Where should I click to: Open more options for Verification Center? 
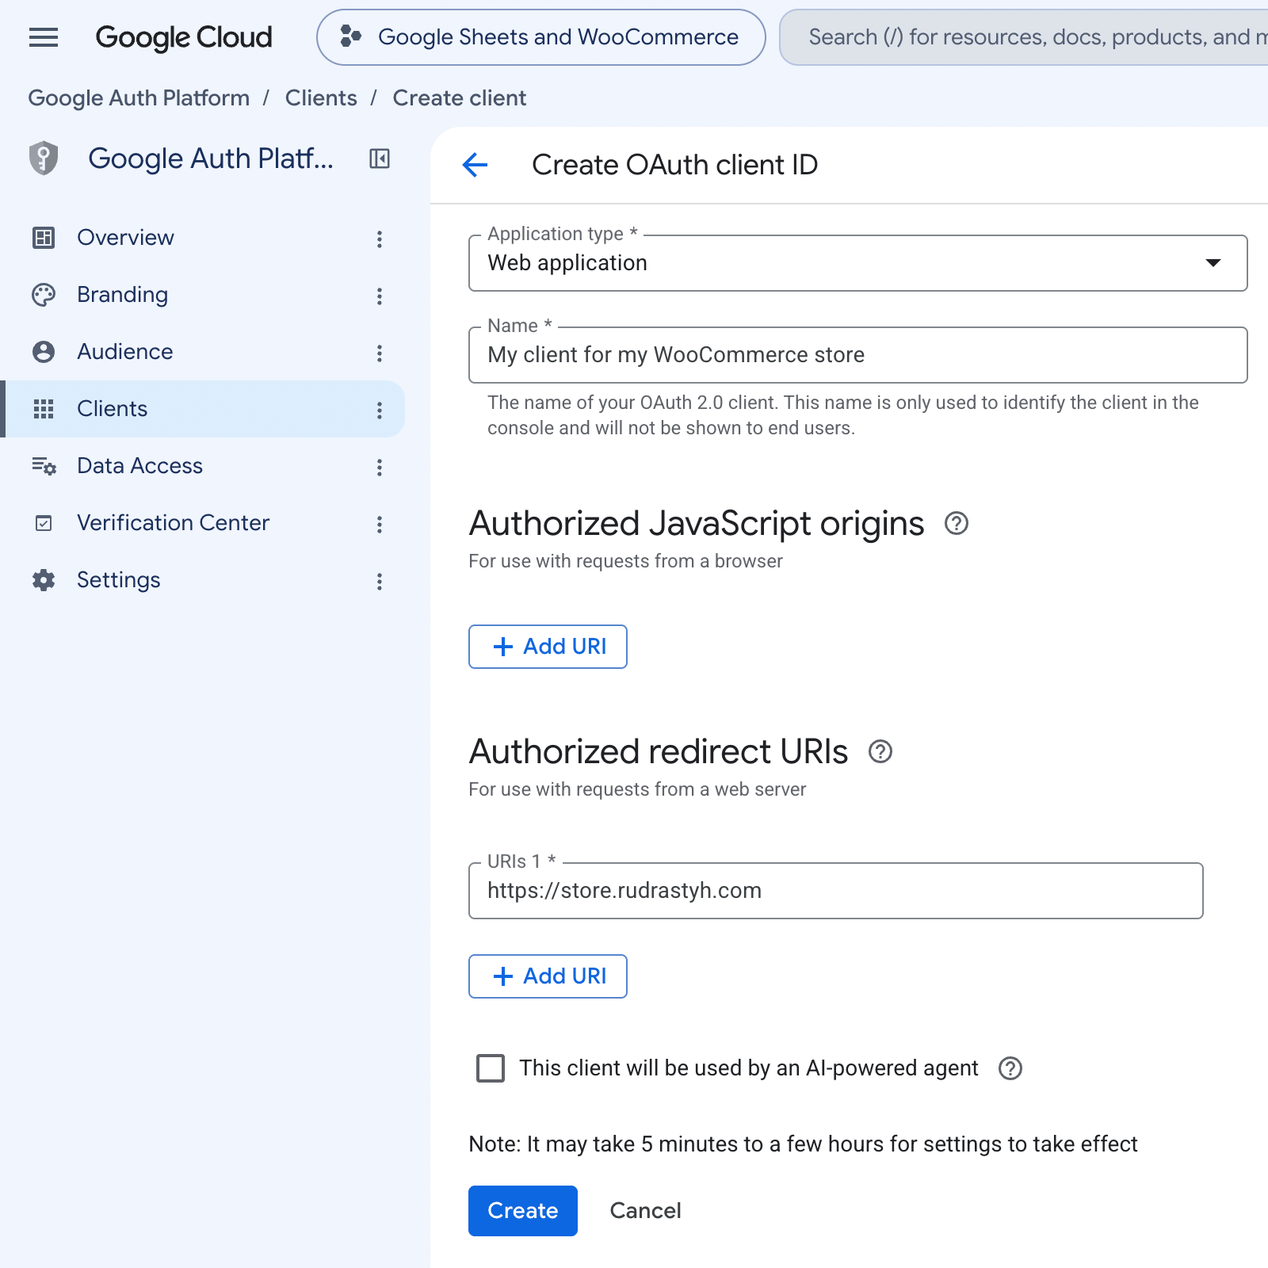click(x=380, y=524)
